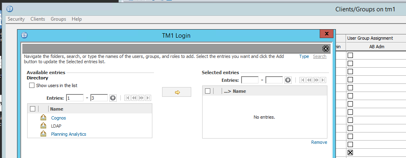Click the Selected entries start range field
The width and height of the screenshot is (406, 158).
[x=250, y=80]
